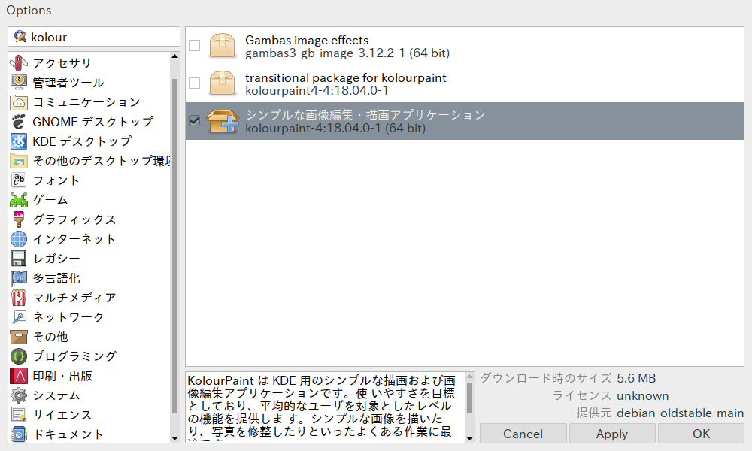Select the グラフィックス paintbrush icon
The width and height of the screenshot is (752, 451).
(x=19, y=219)
